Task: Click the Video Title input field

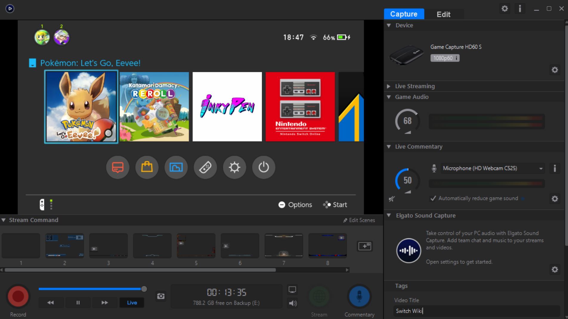Action: pos(476,311)
